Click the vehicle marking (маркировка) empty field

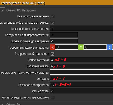(x=81, y=72)
